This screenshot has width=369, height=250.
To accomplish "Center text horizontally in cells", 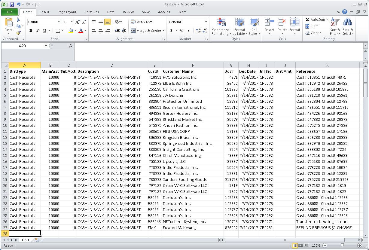I will [x=101, y=31].
